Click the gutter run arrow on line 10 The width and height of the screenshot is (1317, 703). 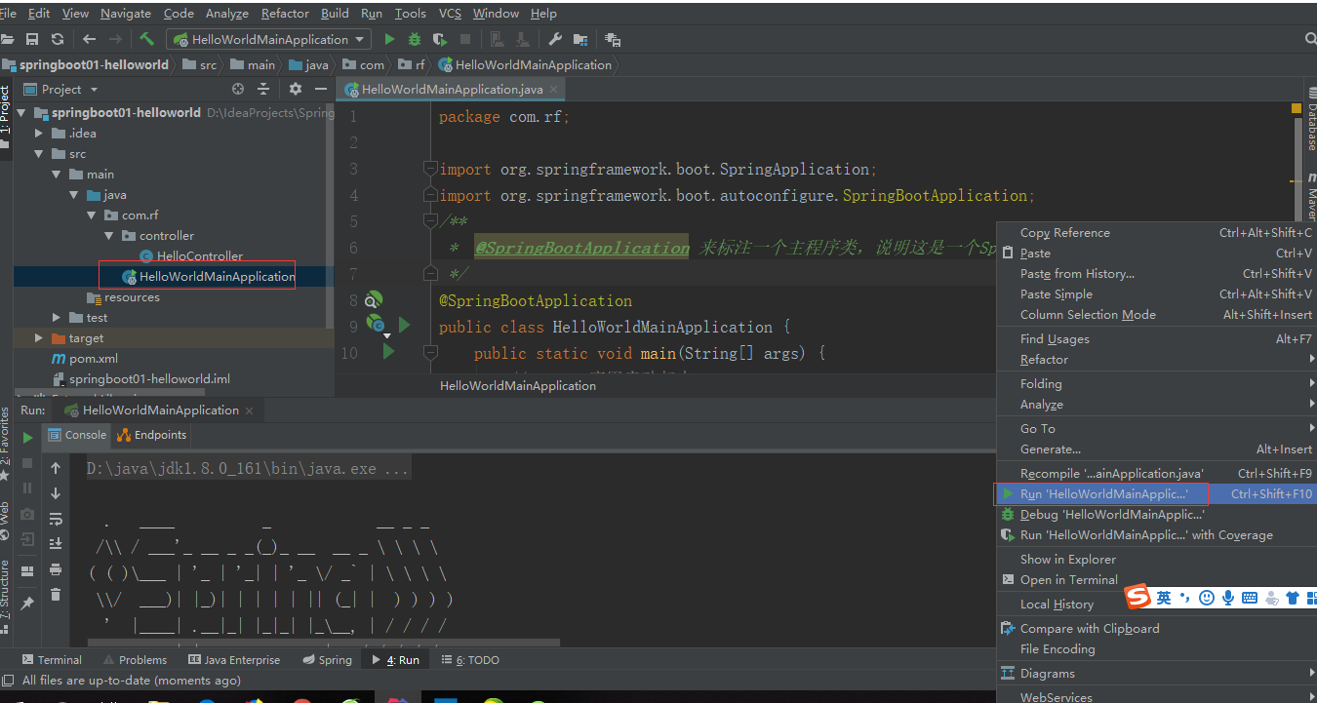pyautogui.click(x=388, y=351)
